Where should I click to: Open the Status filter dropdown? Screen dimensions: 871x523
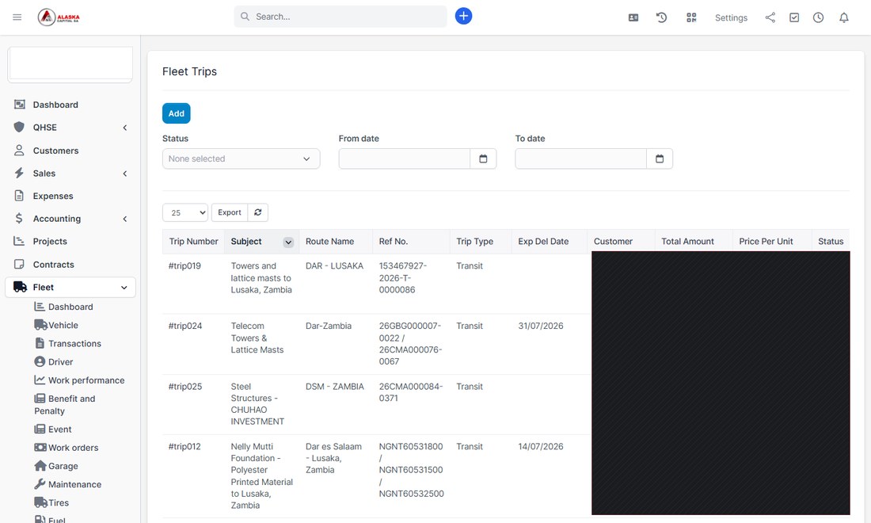pyautogui.click(x=241, y=159)
